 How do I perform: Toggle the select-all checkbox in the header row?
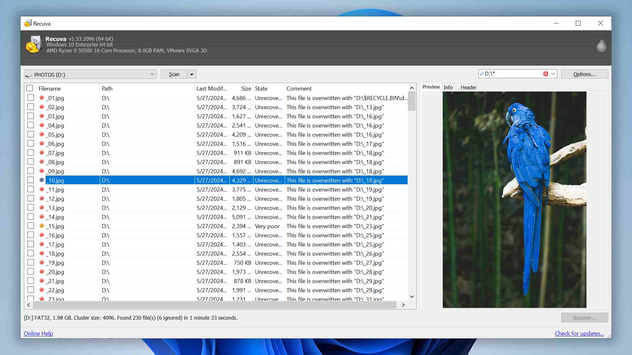pyautogui.click(x=30, y=88)
